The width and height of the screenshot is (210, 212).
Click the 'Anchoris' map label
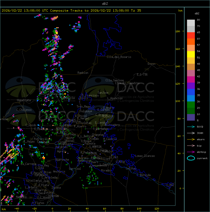59,171
